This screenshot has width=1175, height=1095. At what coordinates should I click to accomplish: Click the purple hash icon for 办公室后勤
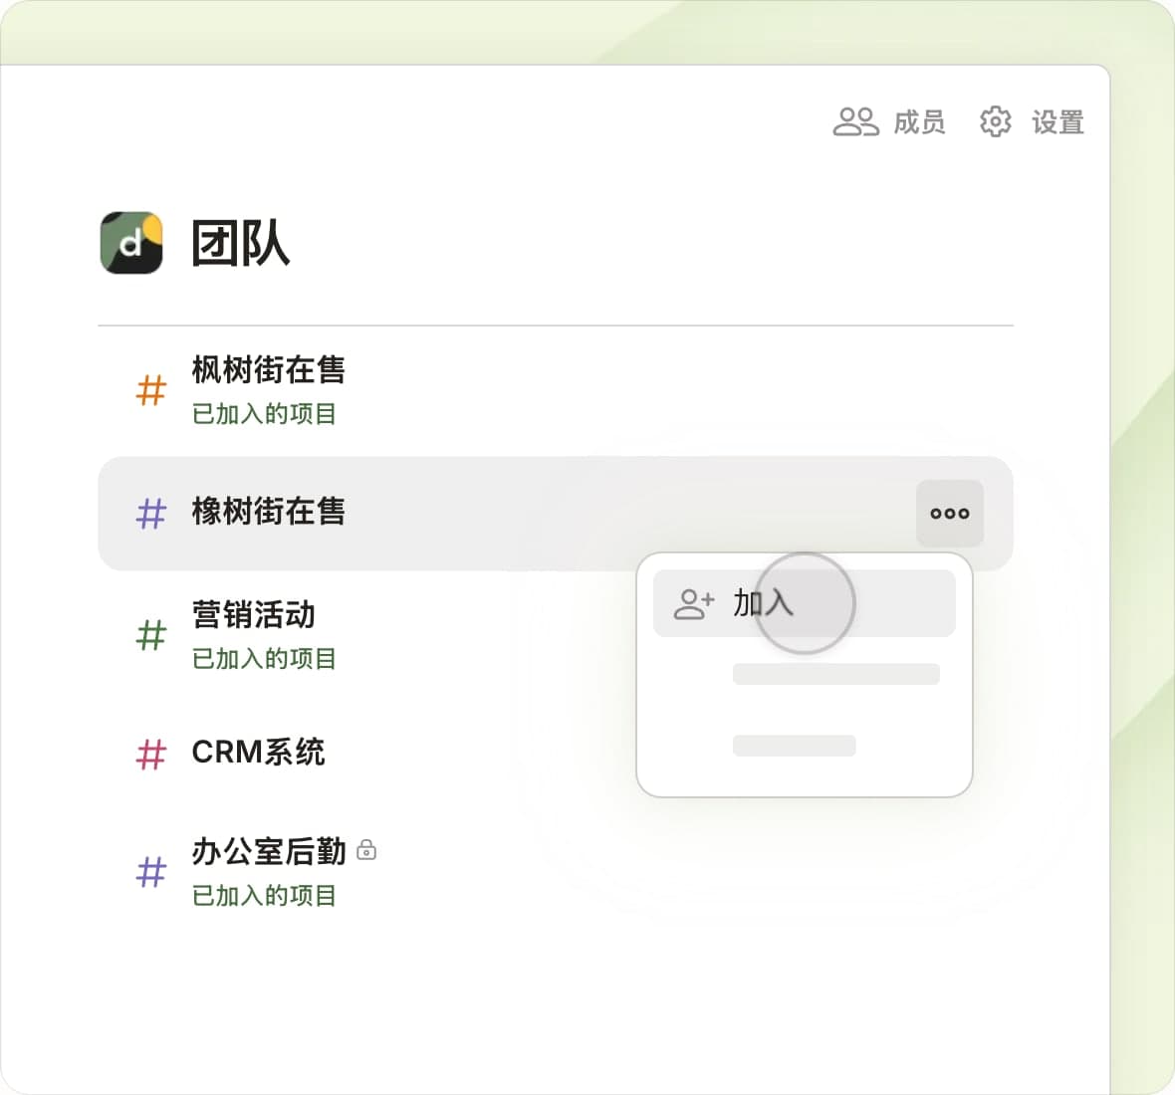(151, 872)
